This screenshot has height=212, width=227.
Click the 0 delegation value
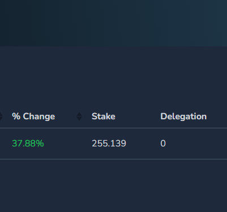163,144
